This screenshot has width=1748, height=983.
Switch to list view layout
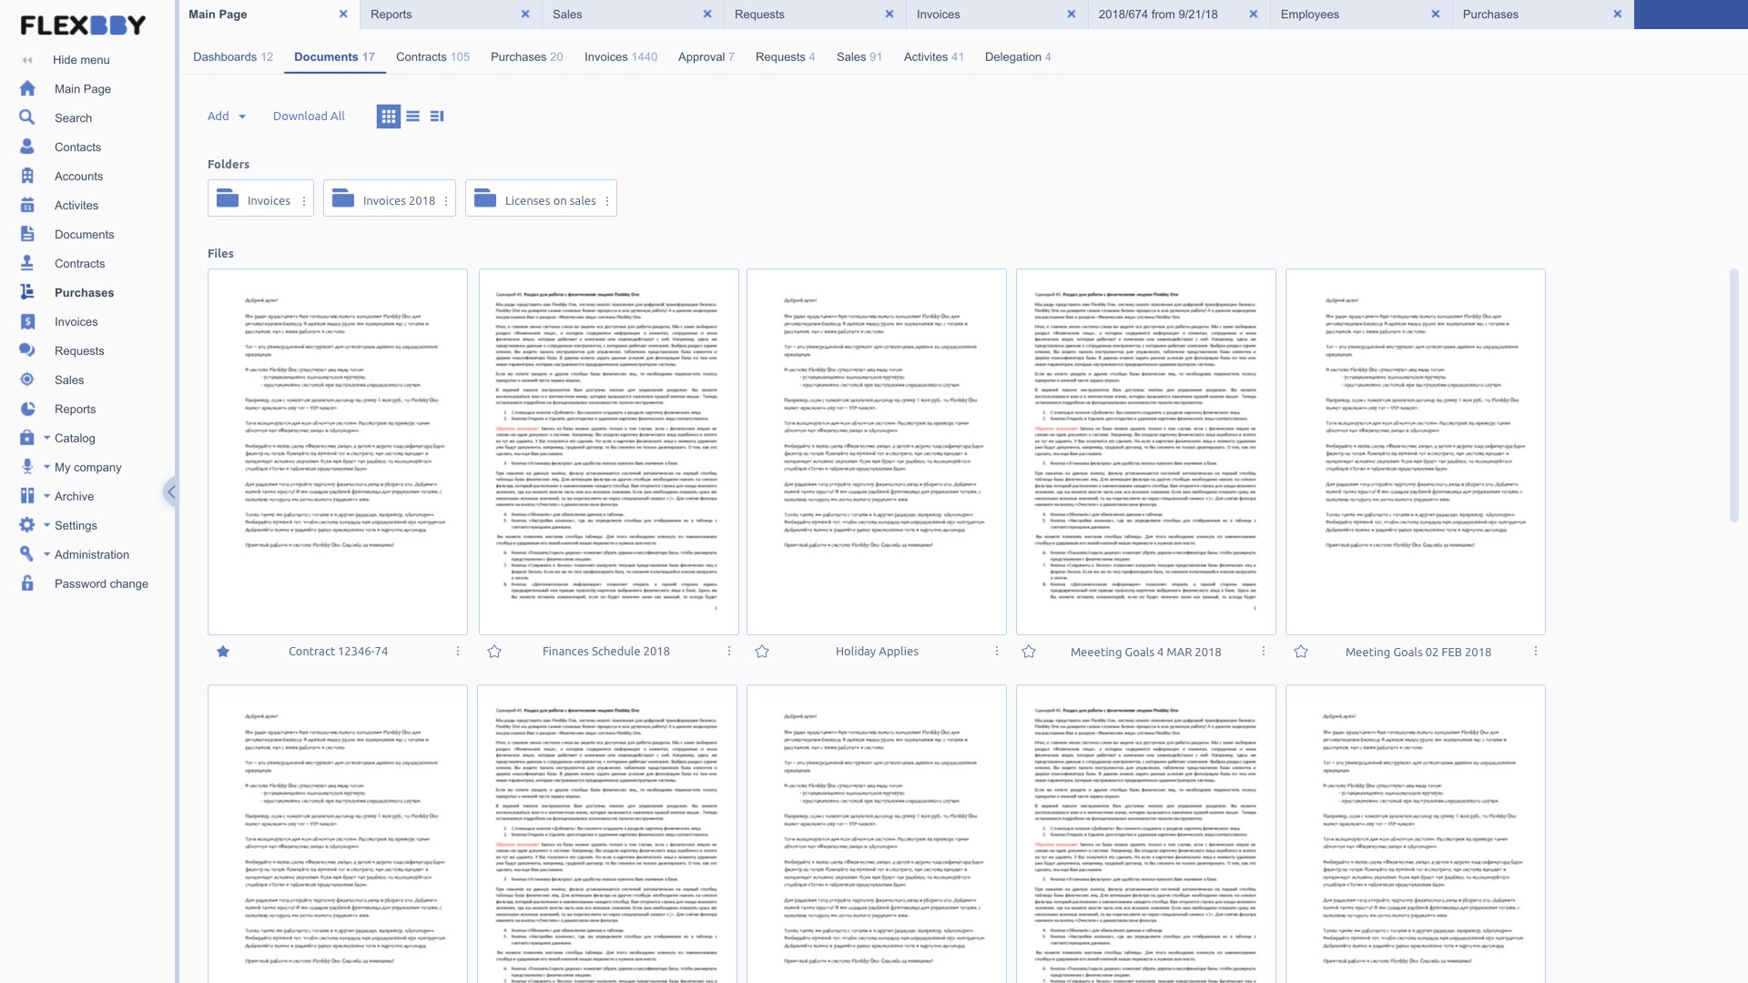click(413, 117)
